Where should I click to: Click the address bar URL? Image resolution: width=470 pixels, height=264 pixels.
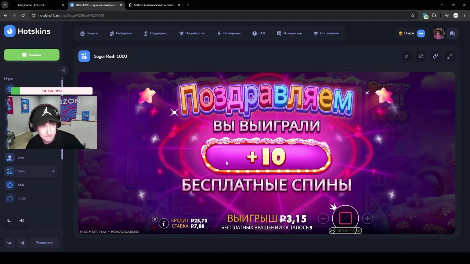pyautogui.click(x=71, y=15)
